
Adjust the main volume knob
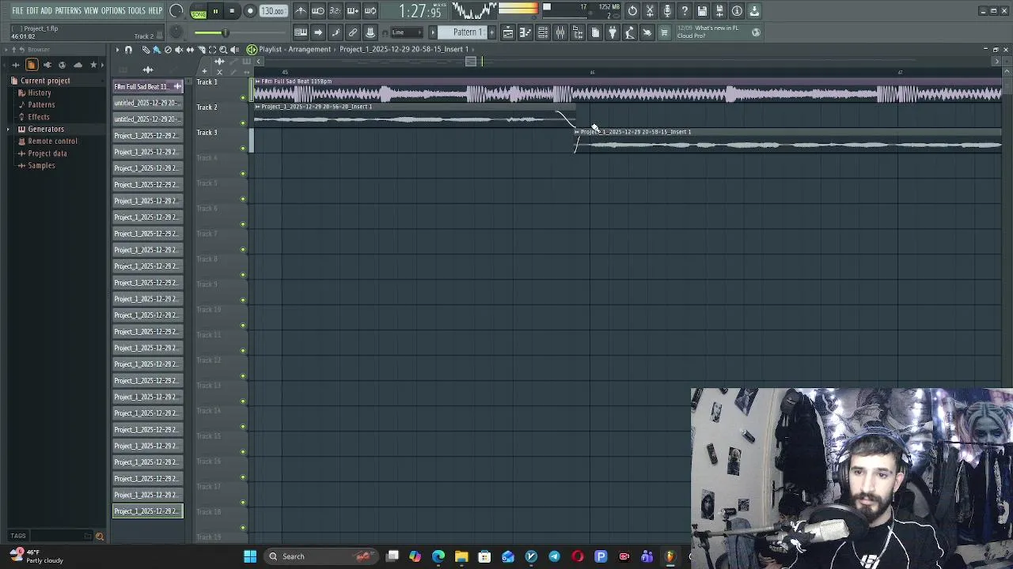point(176,11)
